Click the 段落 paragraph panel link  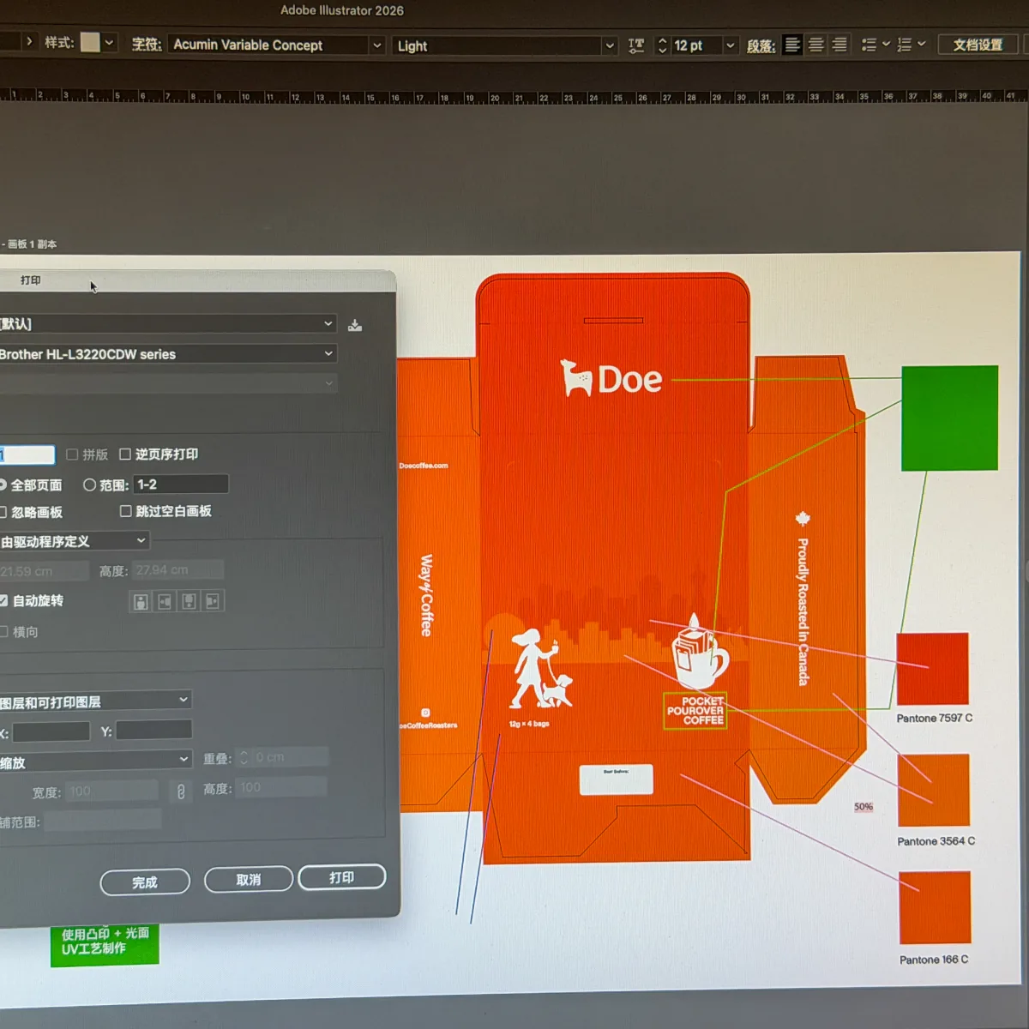tap(761, 45)
